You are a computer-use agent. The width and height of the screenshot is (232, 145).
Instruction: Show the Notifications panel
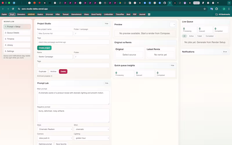pos(225,52)
